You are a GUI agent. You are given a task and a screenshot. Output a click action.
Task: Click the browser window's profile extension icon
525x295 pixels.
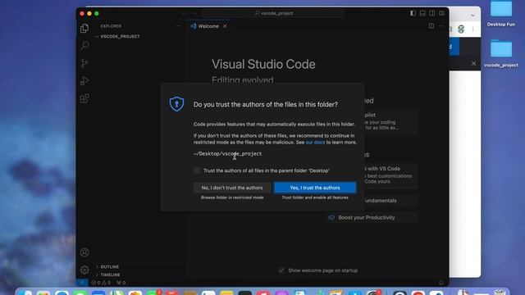pyautogui.click(x=461, y=29)
